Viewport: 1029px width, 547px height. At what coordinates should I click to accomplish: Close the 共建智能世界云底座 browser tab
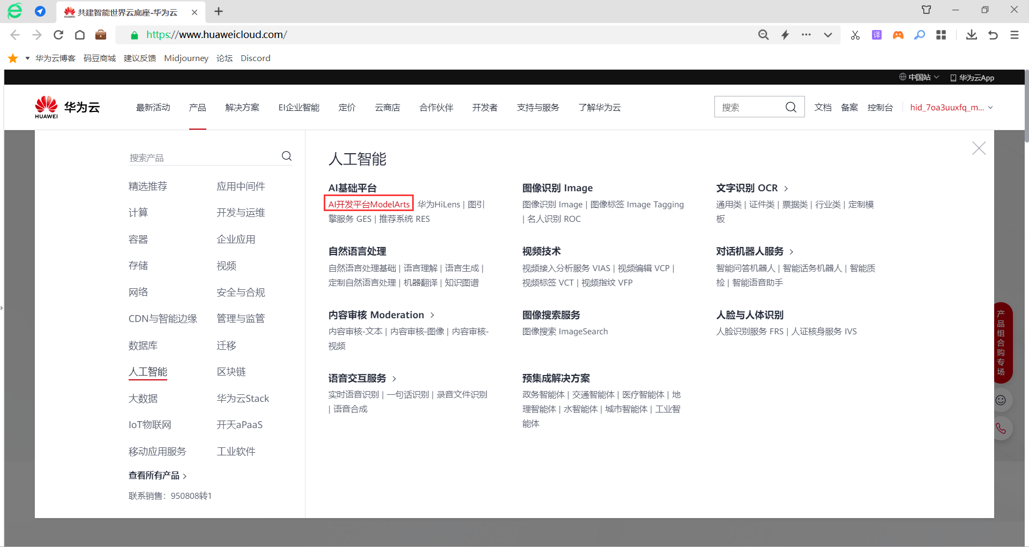[x=195, y=12]
